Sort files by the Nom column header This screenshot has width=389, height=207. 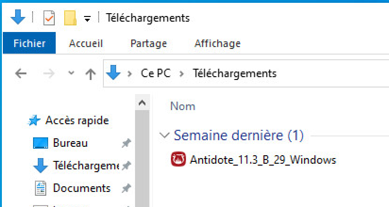click(183, 106)
